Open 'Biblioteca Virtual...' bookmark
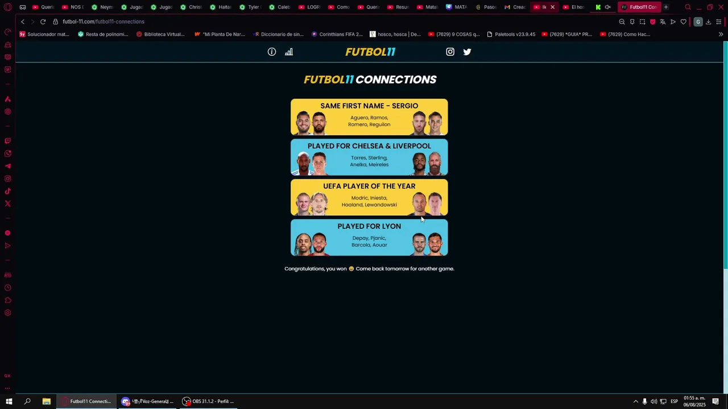Viewport: 728px width, 409px height. (160, 34)
